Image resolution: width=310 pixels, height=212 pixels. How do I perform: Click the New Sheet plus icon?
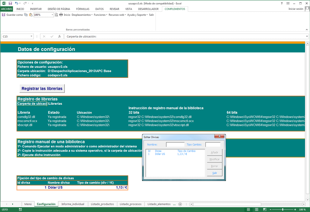coord(180,204)
